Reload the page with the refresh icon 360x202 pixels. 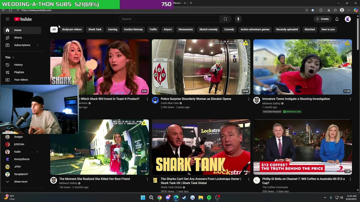tap(10, 10)
